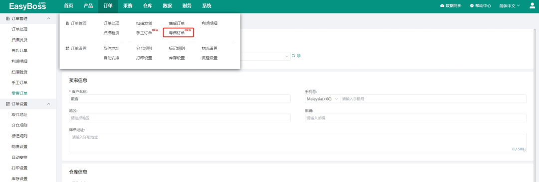This screenshot has width=539, height=182.
Task: Select 手工订单 in the popup menu
Action: 144,33
